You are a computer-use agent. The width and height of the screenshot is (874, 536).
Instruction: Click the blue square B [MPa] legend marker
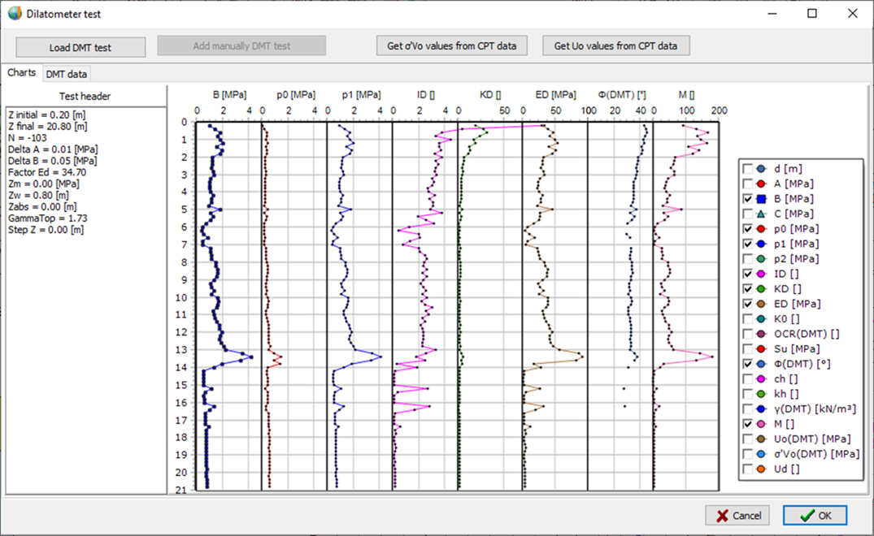[762, 199]
